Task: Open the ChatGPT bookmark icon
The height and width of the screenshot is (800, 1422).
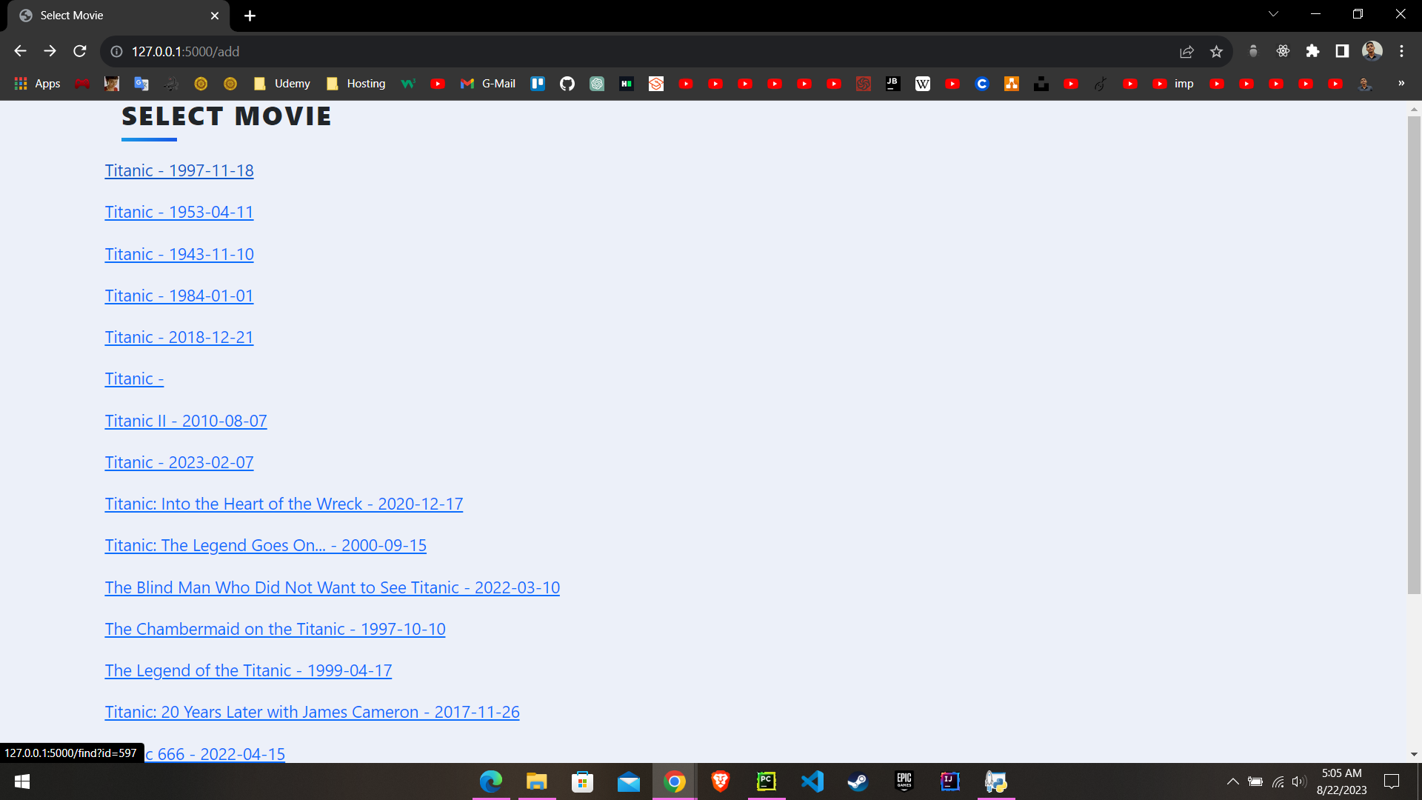Action: (597, 84)
